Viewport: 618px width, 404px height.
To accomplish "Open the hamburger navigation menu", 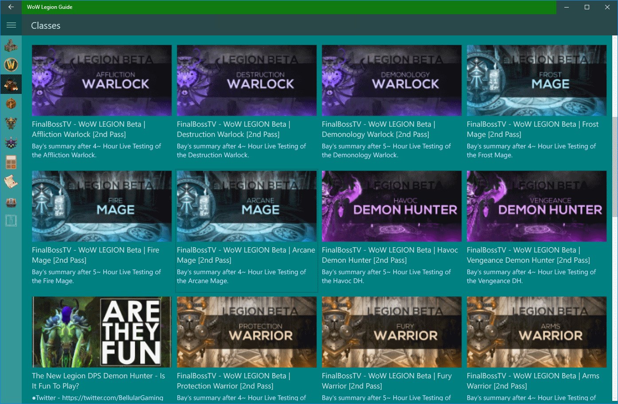I will click(11, 25).
